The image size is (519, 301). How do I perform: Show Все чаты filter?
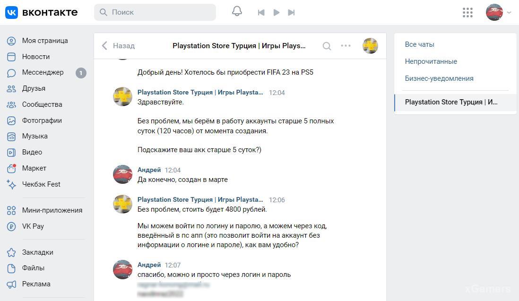(419, 44)
